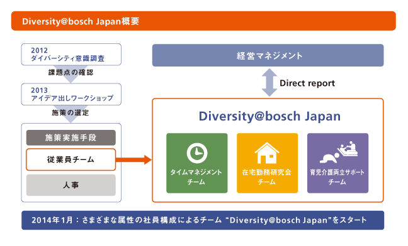The height and width of the screenshot is (246, 408).
Task: Click the downward arrow labeled 施策の選定
Action: 71,114
